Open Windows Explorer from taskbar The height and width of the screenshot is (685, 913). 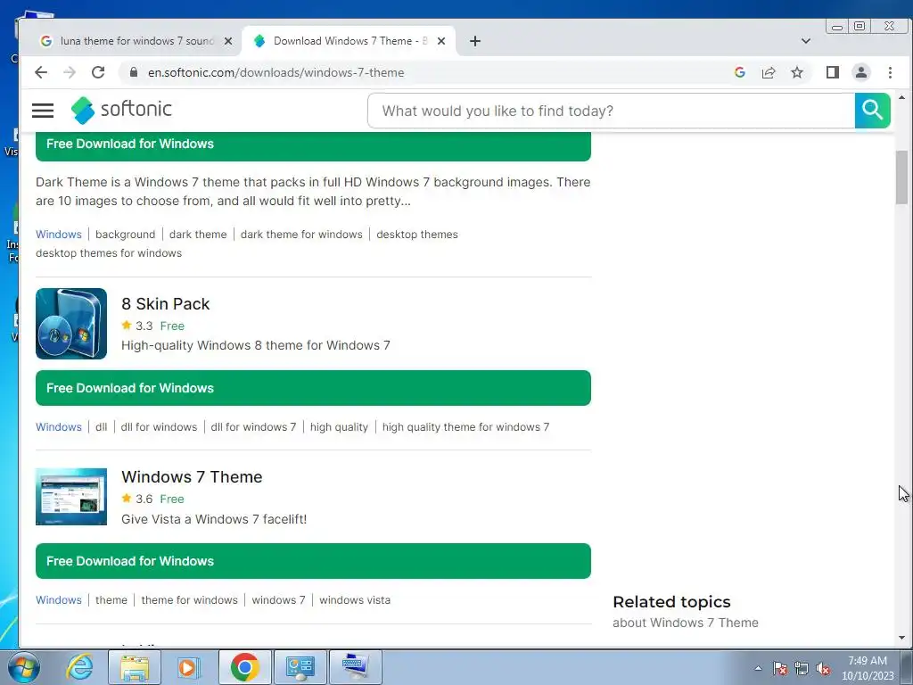coord(134,667)
